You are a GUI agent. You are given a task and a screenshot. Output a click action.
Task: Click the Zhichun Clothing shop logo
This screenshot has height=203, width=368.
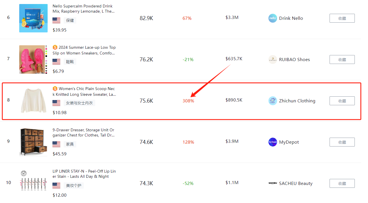(272, 101)
